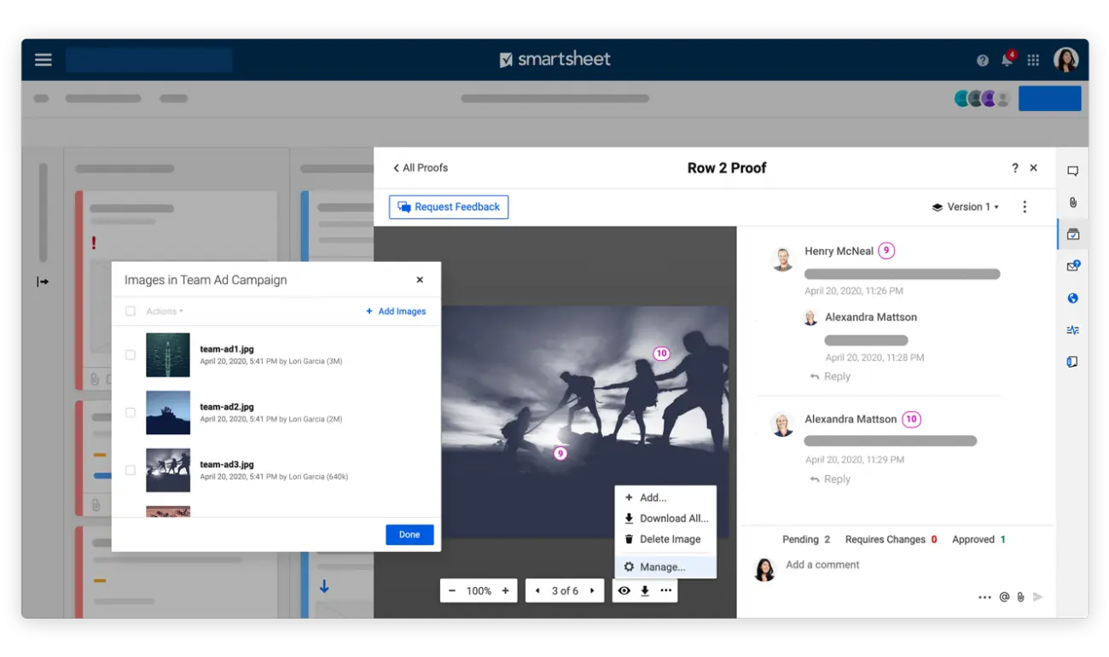Viewport: 1109px width, 657px height.
Task: Go to the next proof image arrow
Action: [592, 590]
